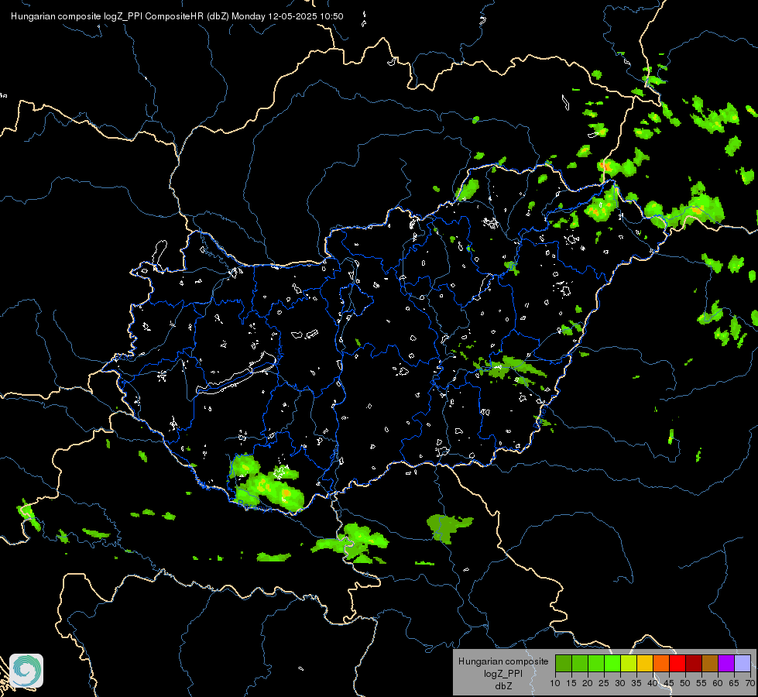The width and height of the screenshot is (758, 697).
Task: Select the 25–30 dBZ bright green swatch
Action: (x=612, y=663)
